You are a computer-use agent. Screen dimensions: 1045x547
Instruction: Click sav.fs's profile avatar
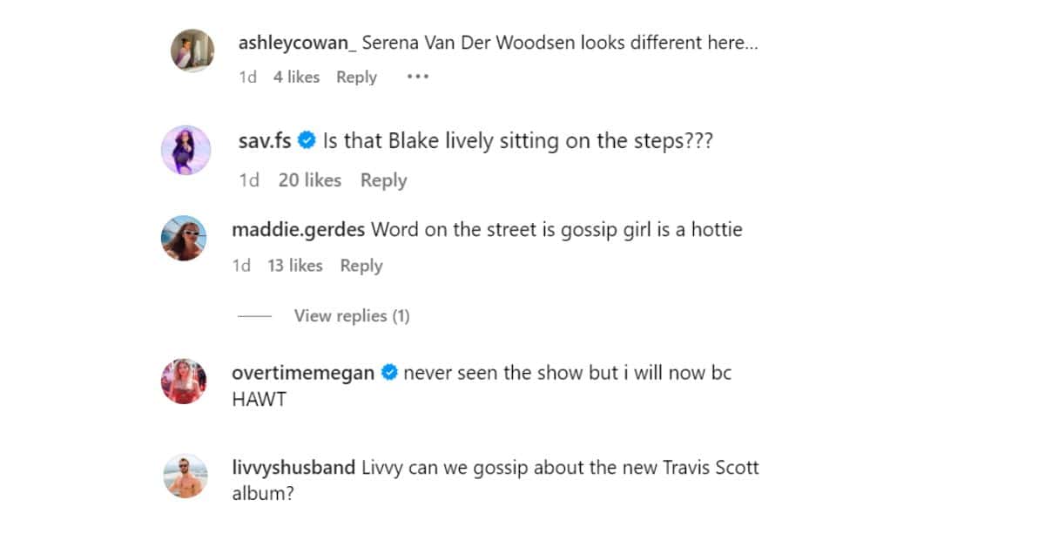tap(185, 149)
